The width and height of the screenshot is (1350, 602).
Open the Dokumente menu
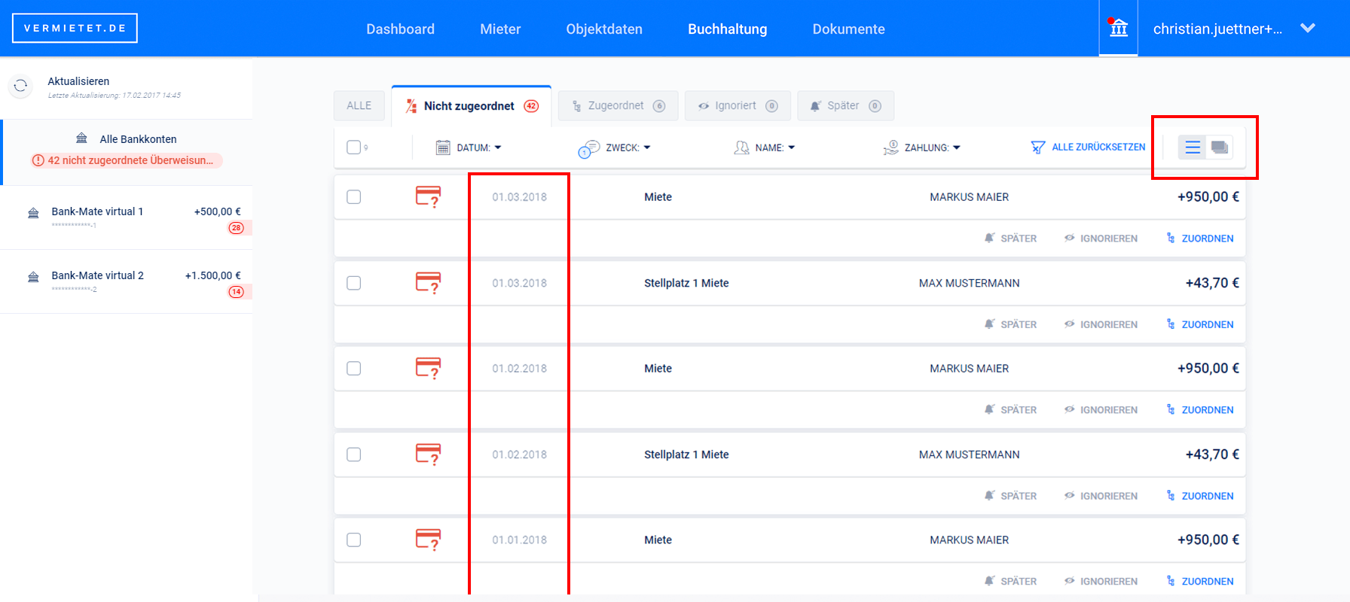[848, 29]
